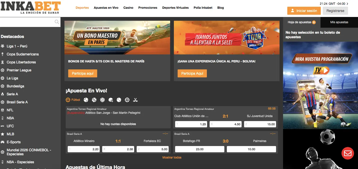
Task: Select the basketball live sport icon
Action: [94, 100]
